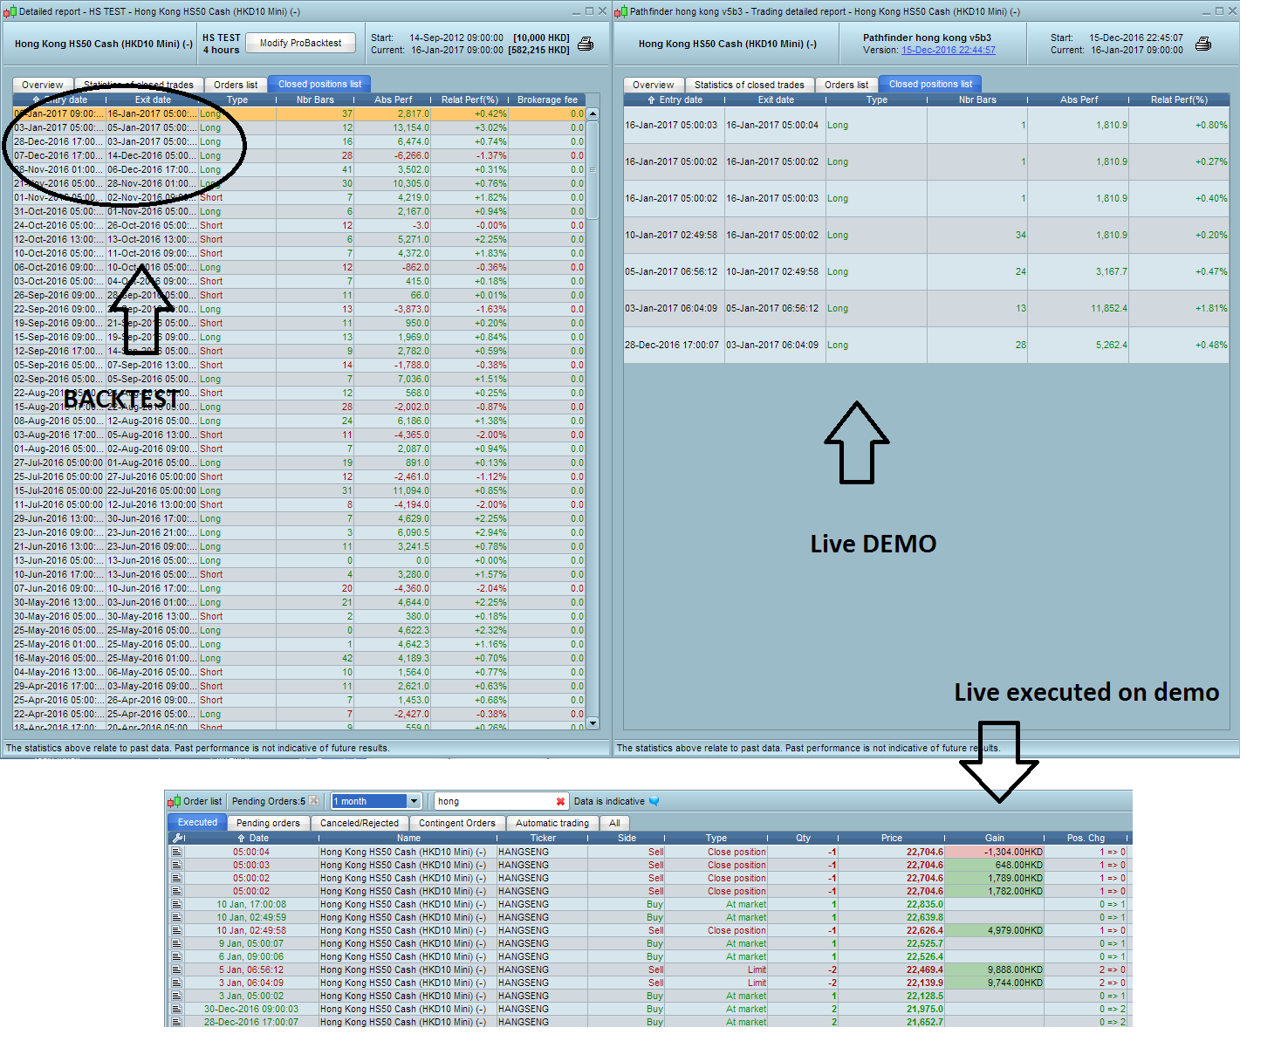Click the Order list candlestick icon

point(174,801)
